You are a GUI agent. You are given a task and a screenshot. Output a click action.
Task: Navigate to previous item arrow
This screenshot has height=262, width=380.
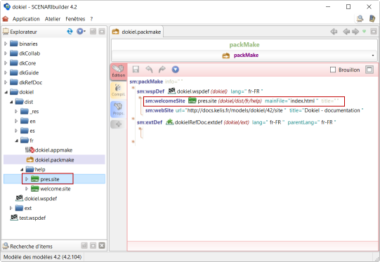tap(346, 32)
